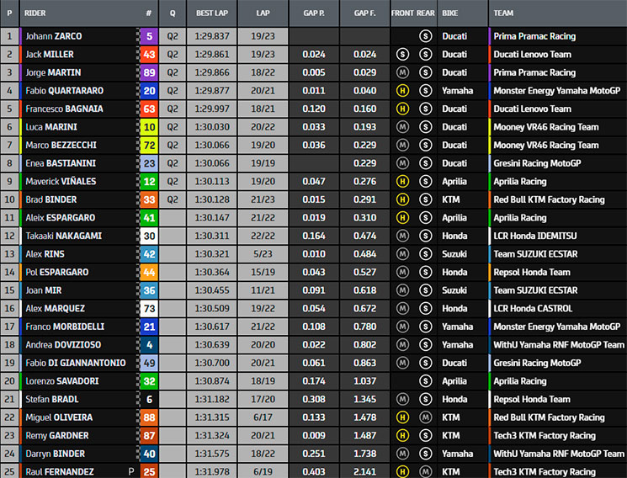Click team name Prima Pramac Racing in ZARCO's row
627x478 pixels.
pos(534,36)
